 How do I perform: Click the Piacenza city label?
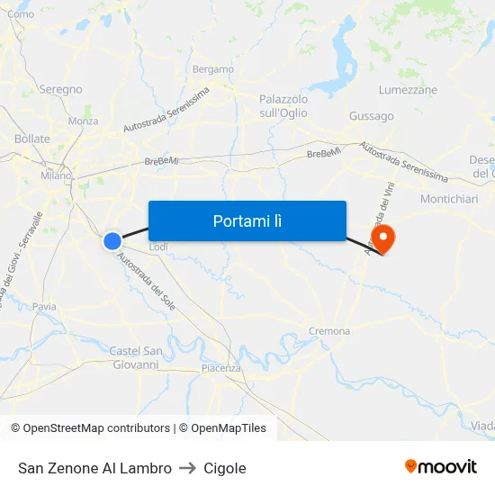point(221,368)
